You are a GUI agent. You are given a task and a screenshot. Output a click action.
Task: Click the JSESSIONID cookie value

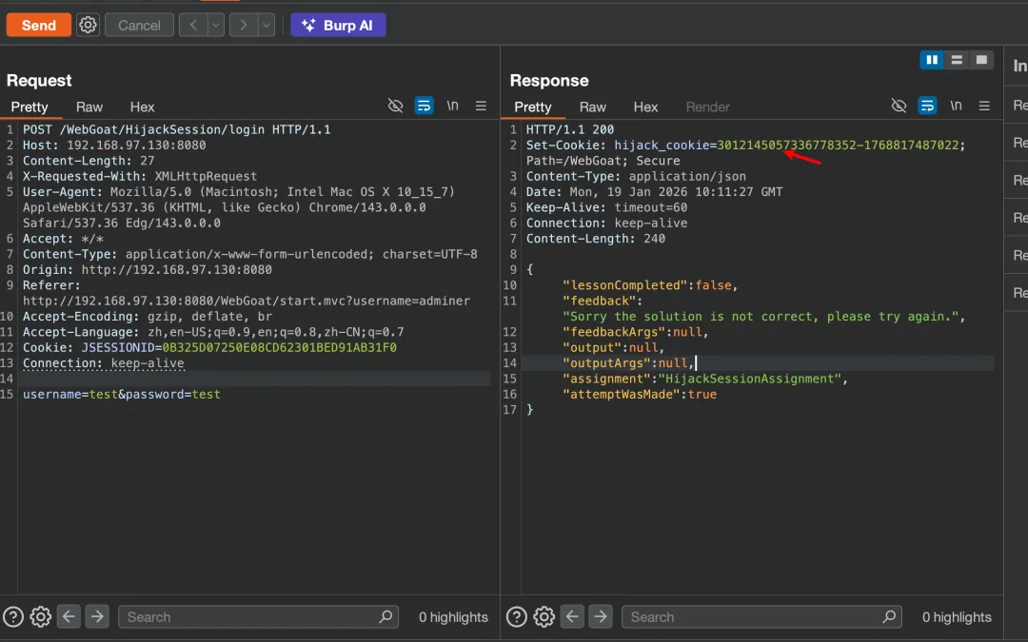click(279, 348)
